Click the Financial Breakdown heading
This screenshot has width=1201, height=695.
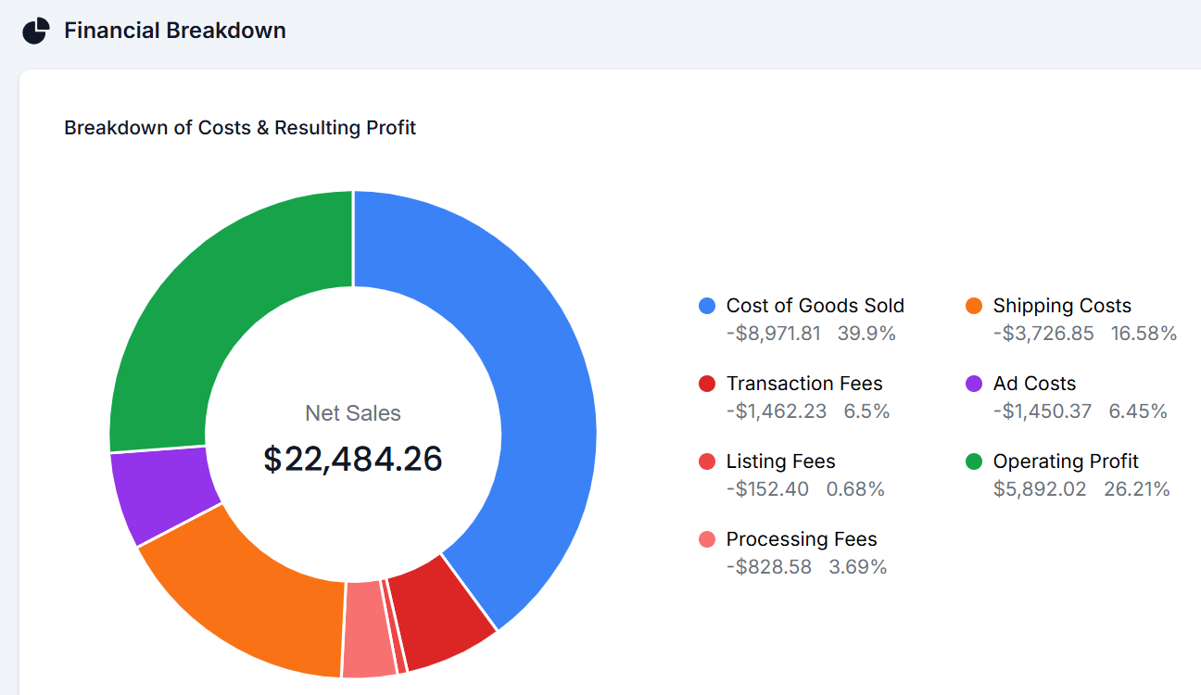pyautogui.click(x=175, y=31)
